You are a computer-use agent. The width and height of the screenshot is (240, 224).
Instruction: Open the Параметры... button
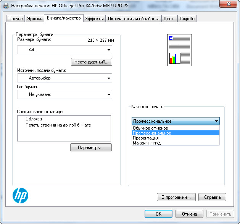[91, 148]
